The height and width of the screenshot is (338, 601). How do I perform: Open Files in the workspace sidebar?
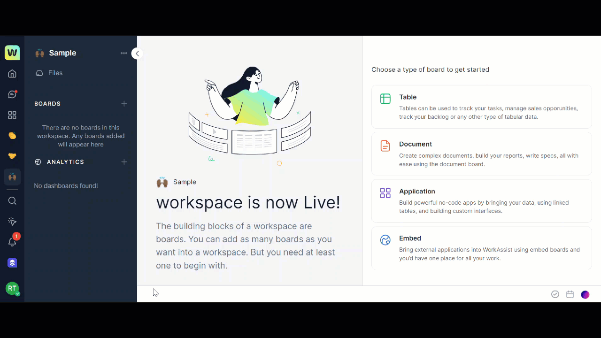point(55,73)
